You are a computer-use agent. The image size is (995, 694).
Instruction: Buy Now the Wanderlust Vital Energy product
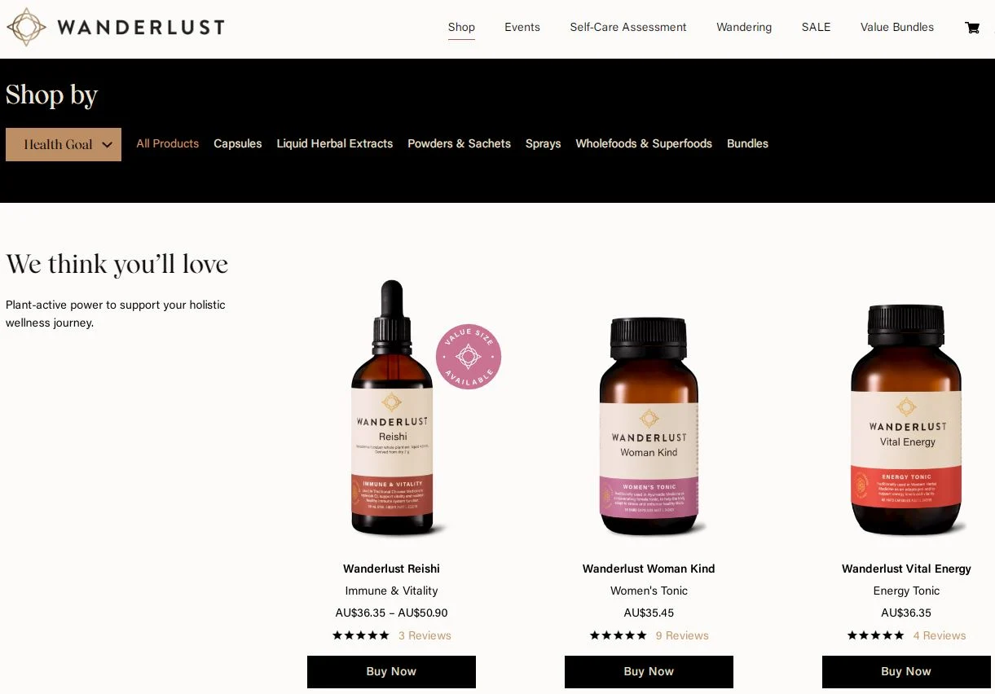click(x=906, y=672)
